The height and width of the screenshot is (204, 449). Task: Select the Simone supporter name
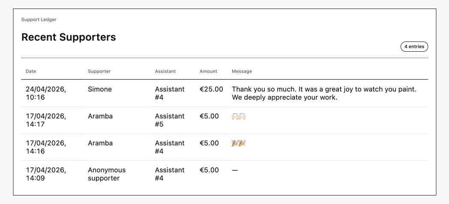100,89
